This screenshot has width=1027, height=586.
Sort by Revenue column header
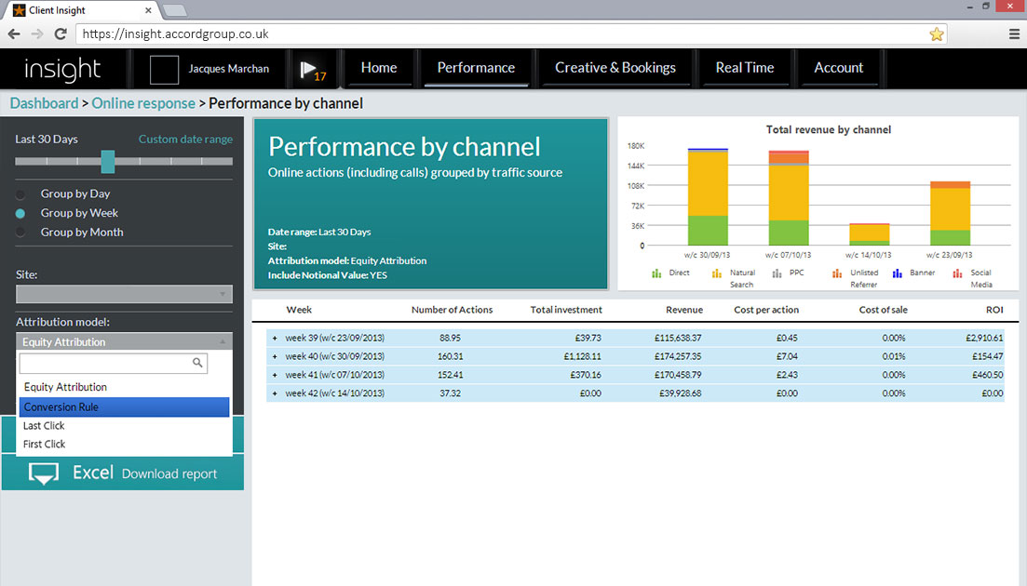[x=684, y=310]
